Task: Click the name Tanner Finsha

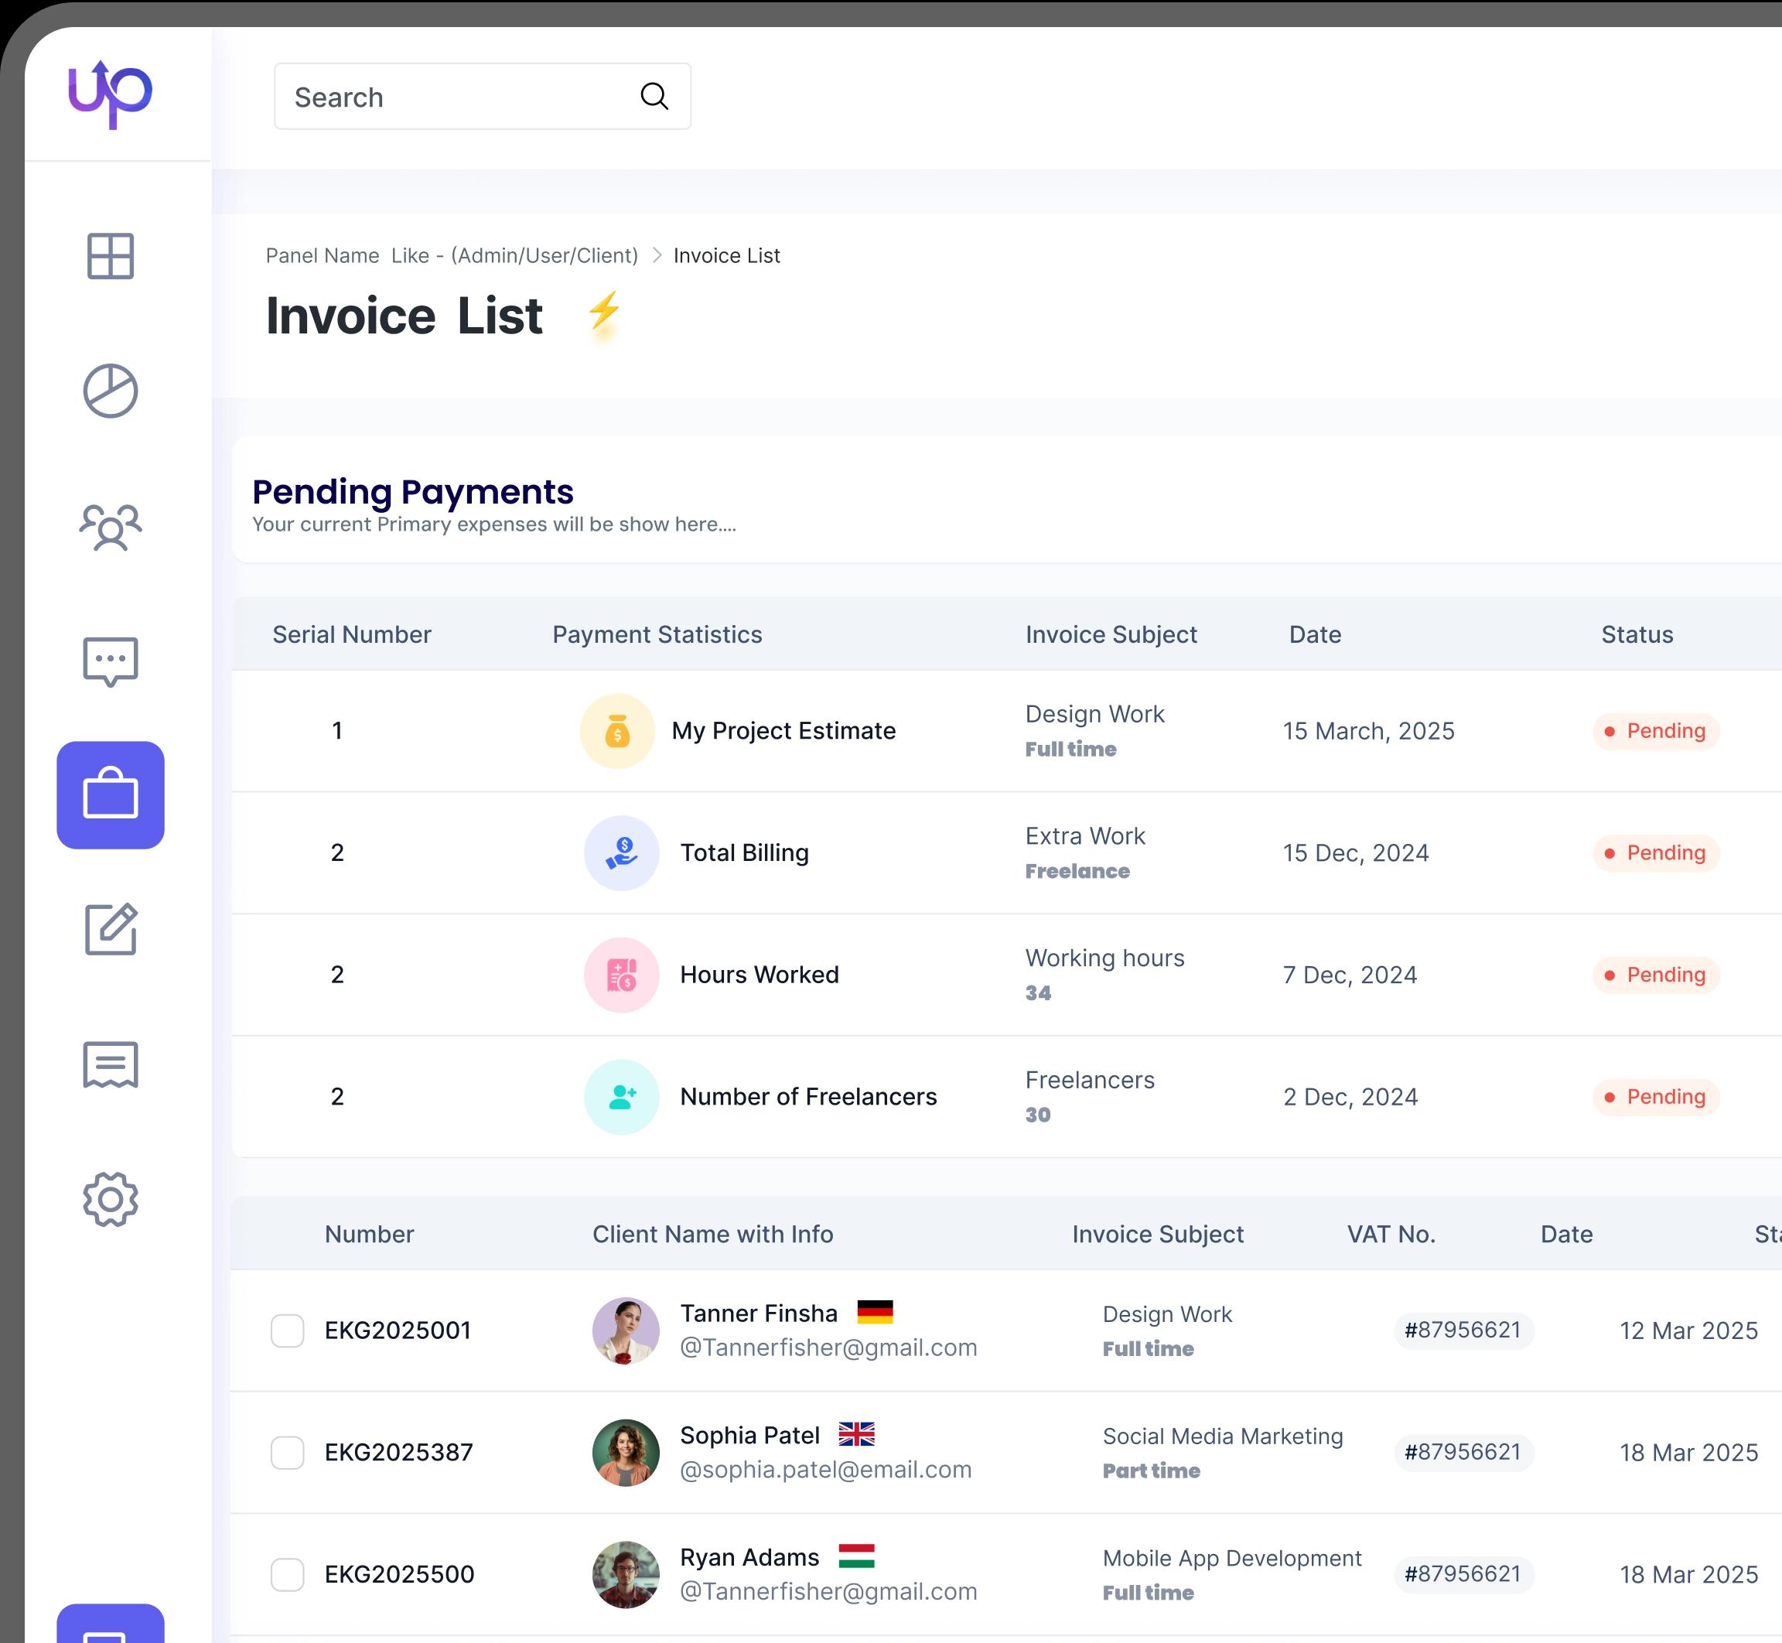Action: click(x=758, y=1313)
